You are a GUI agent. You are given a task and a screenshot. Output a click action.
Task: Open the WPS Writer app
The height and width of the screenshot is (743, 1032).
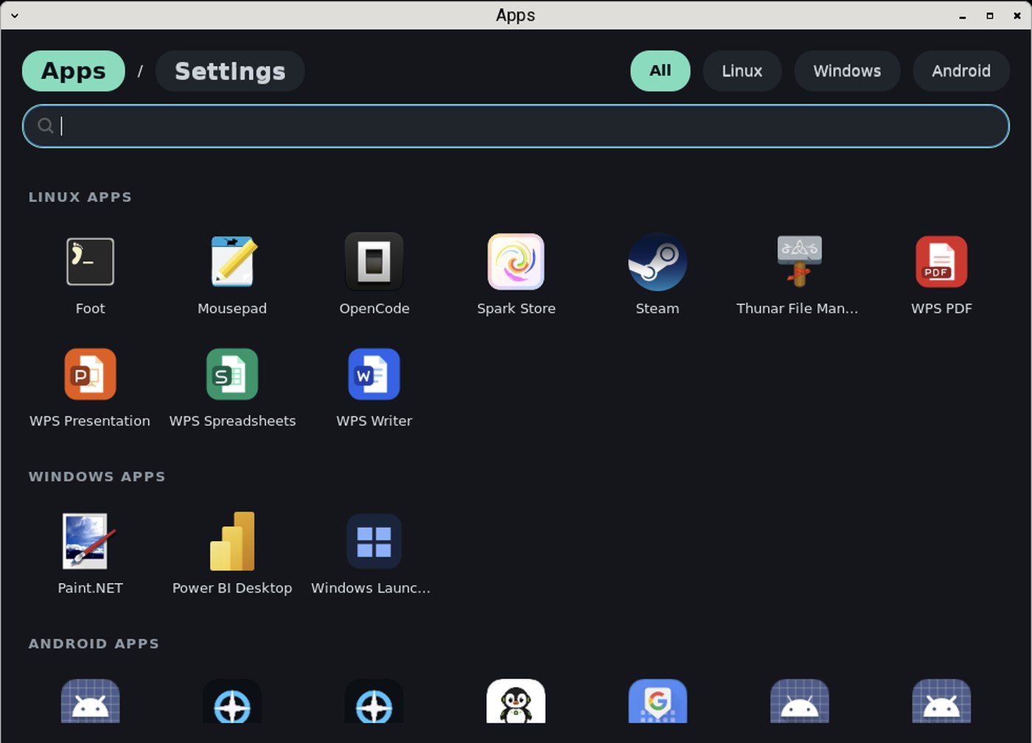pos(374,374)
